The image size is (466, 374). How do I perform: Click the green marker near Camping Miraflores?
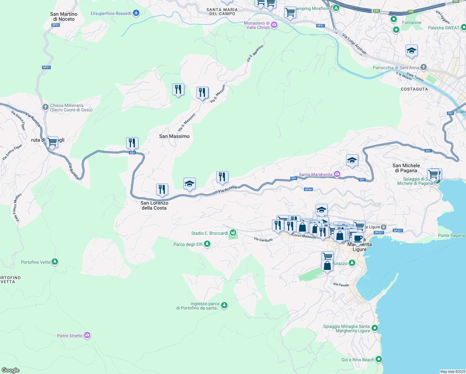click(x=336, y=8)
